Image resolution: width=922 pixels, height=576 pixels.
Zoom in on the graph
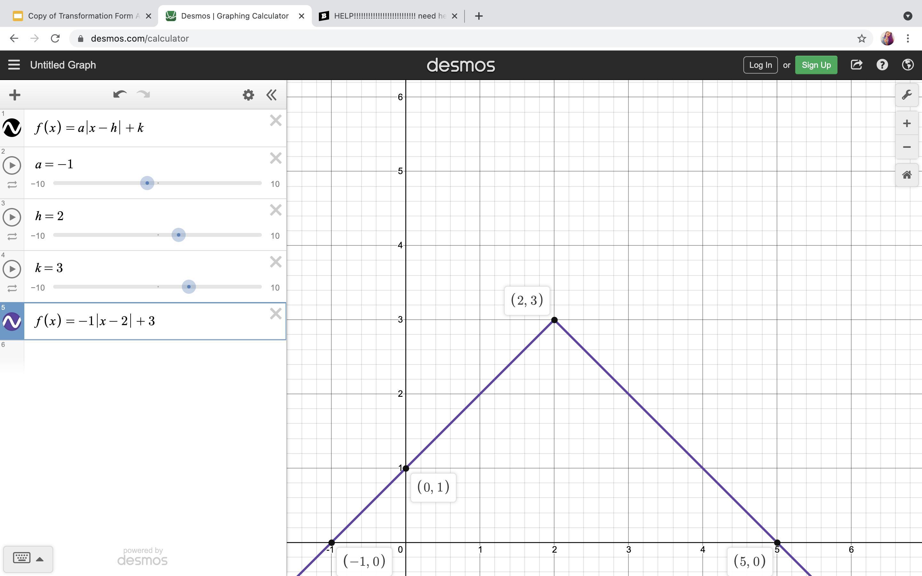click(907, 124)
